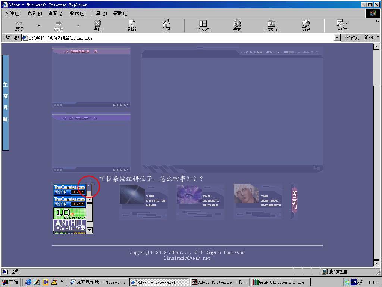Click the 10Designs.com green banner

[x=70, y=213]
